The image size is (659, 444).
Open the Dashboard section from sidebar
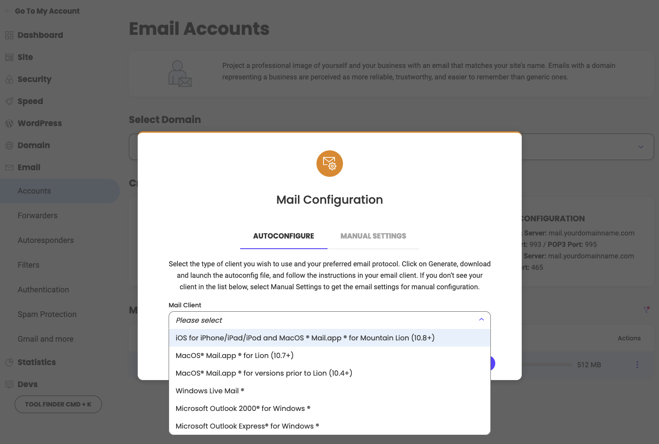[x=9, y=35]
